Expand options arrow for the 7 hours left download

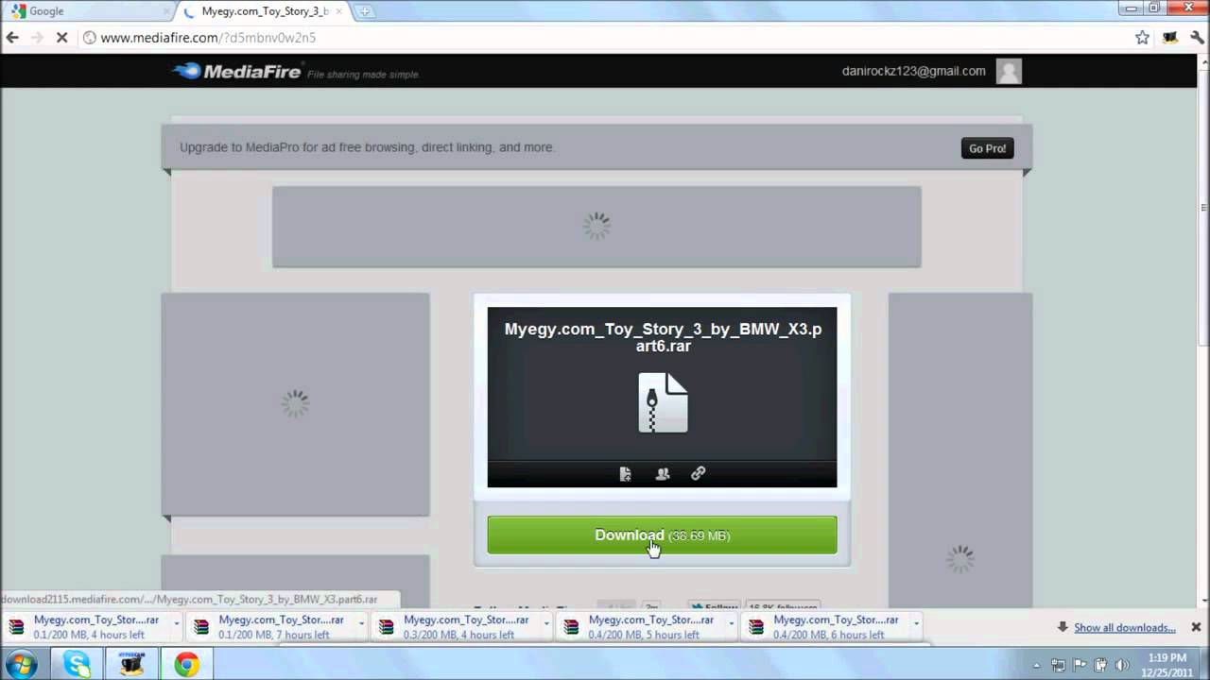[x=361, y=624]
